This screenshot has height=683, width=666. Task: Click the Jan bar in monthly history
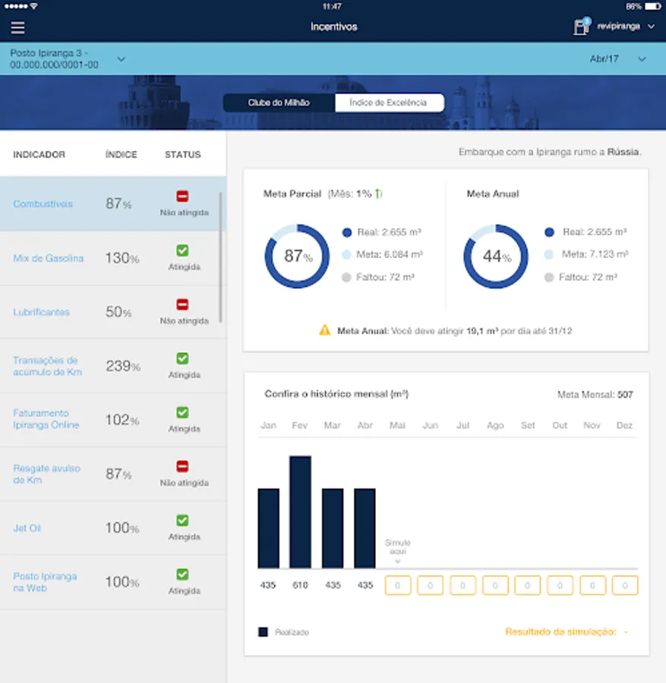[x=269, y=528]
